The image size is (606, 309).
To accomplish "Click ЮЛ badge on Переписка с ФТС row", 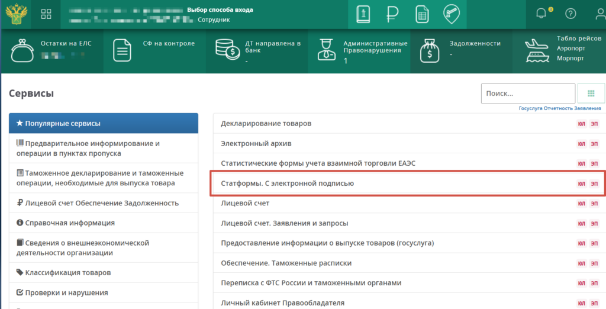I will coord(581,283).
